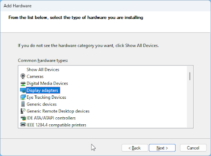Select the Cameras hardware type
Screen dimensions: 211x156
[x=35, y=77]
